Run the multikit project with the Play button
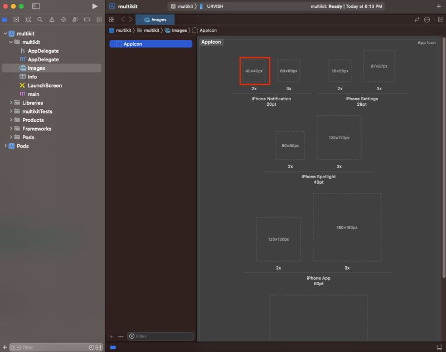The width and height of the screenshot is (446, 352). 94,6
